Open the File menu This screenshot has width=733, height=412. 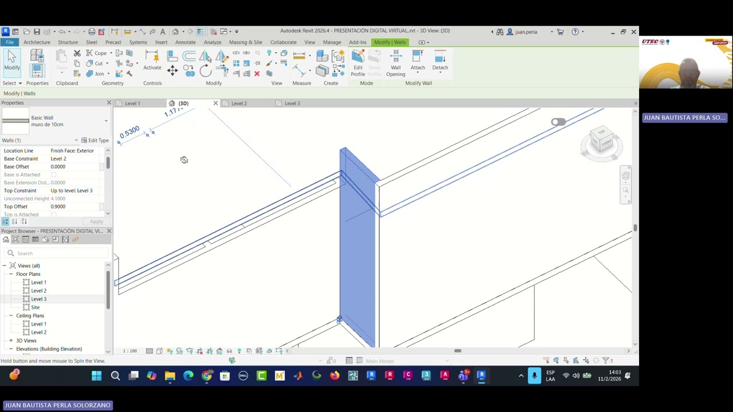tap(10, 42)
